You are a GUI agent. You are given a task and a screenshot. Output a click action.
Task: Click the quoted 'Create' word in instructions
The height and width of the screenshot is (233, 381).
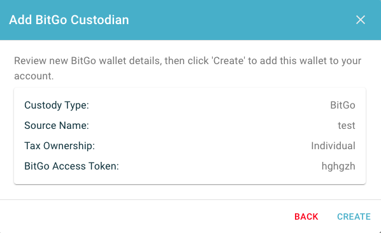[x=229, y=61]
